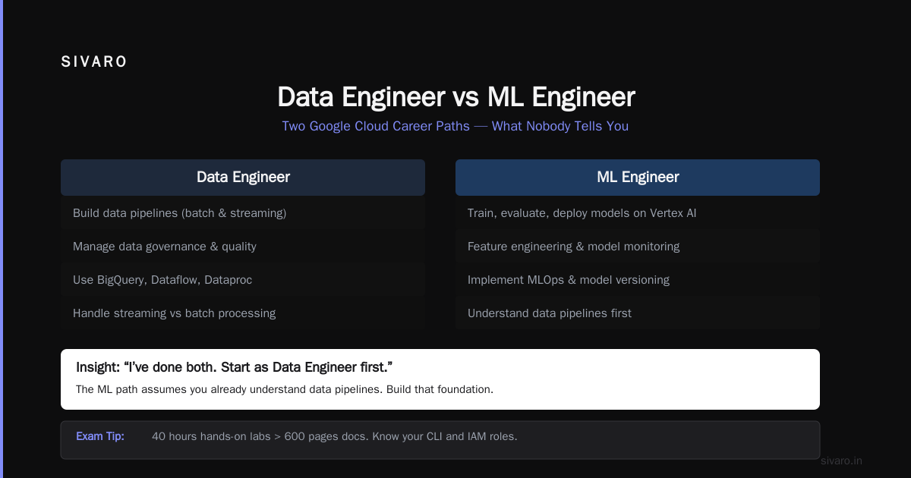Viewport: 911px width, 478px height.
Task: Select the Data Engineer vs ML Engineer title
Action: (455, 97)
